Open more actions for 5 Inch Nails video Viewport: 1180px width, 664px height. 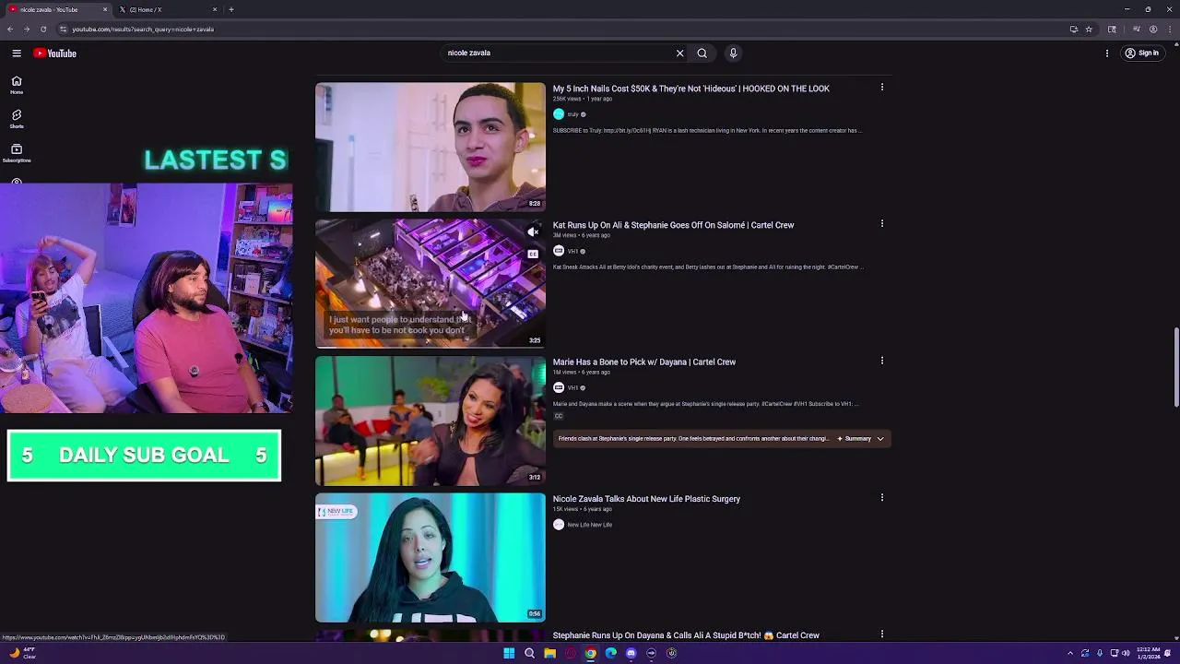(x=882, y=88)
